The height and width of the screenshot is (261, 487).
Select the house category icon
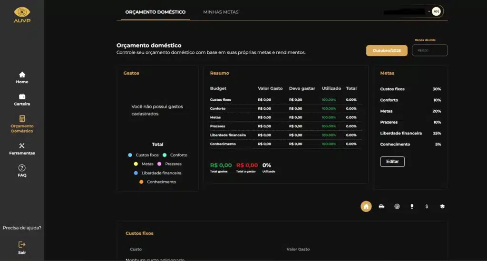click(366, 206)
